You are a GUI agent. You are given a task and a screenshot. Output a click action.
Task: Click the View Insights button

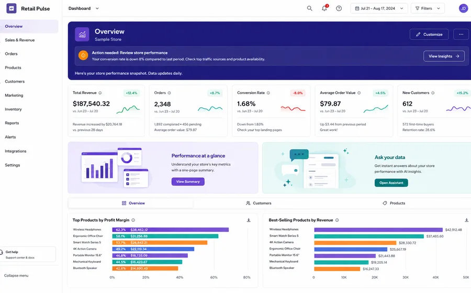tap(444, 56)
